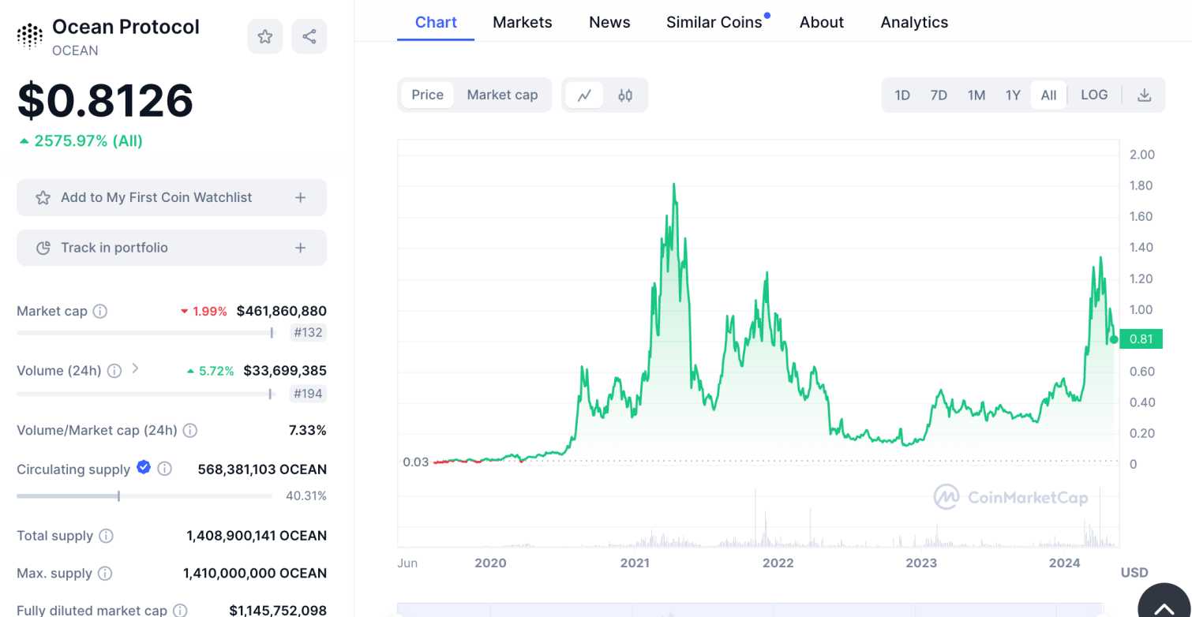Click the OCEAN ticker symbol text
The width and height of the screenshot is (1192, 617).
coord(75,50)
